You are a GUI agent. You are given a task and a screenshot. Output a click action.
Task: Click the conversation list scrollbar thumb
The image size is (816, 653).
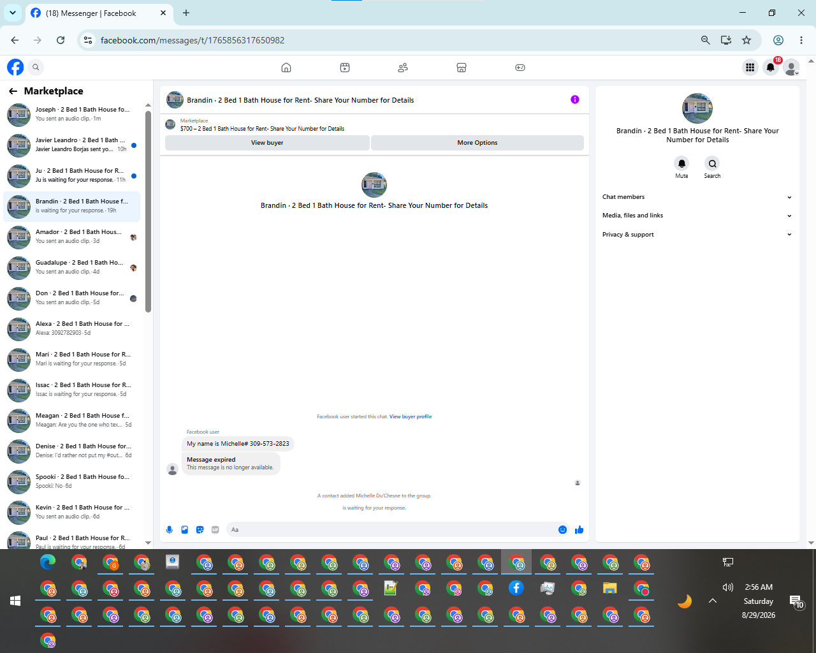click(x=148, y=212)
